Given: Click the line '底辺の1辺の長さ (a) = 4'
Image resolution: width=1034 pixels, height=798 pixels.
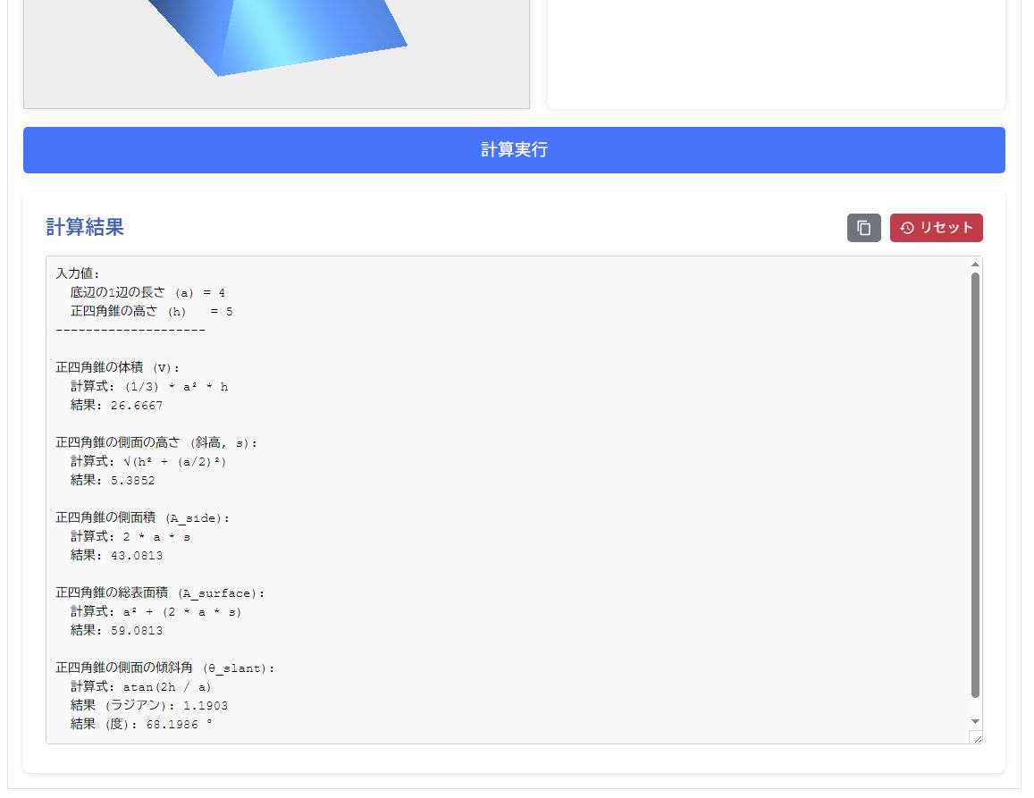Looking at the screenshot, I should pos(147,292).
